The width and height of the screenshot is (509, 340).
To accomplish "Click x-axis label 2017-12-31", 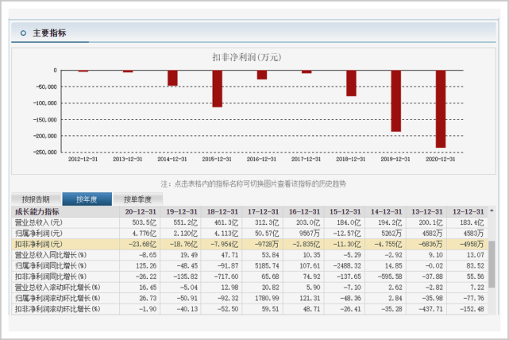I will 306,159.
